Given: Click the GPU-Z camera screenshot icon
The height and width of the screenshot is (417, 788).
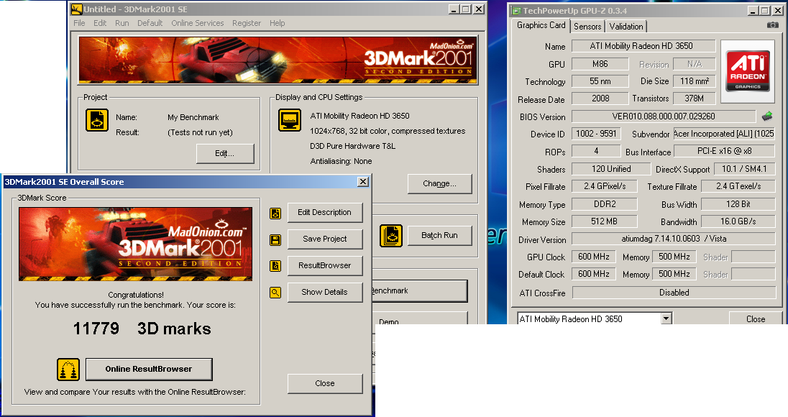Looking at the screenshot, I should [773, 25].
